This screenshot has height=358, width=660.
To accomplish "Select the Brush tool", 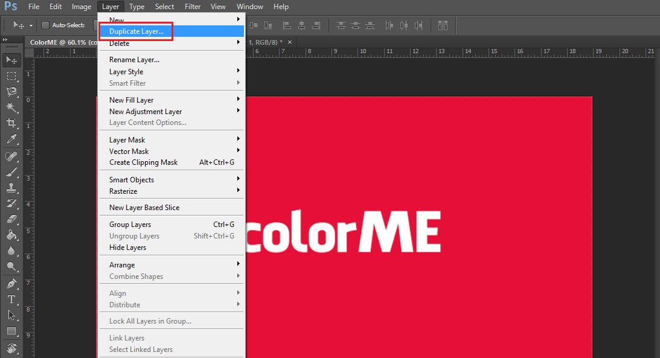I will (11, 173).
